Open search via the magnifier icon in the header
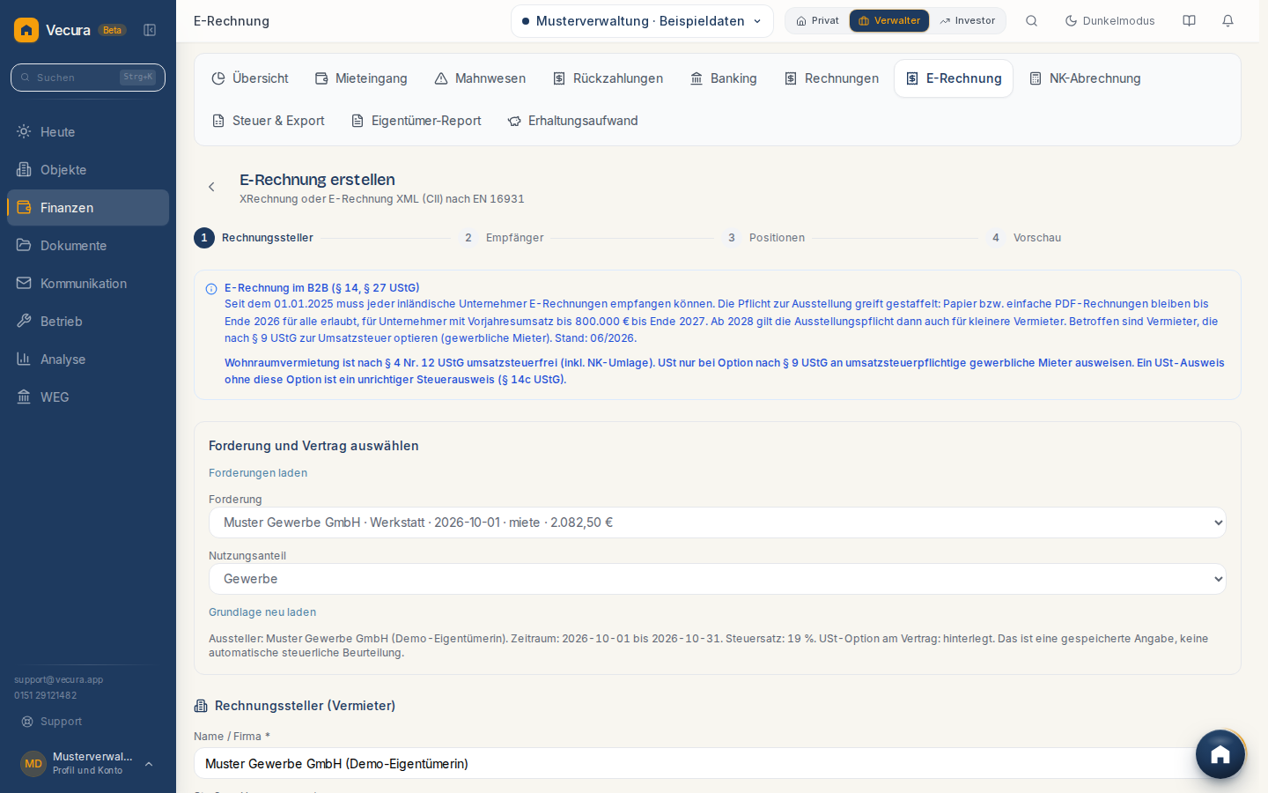 tap(1031, 21)
